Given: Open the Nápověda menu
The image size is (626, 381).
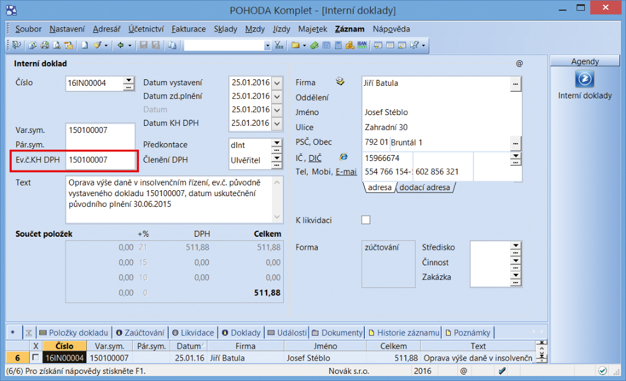Looking at the screenshot, I should coord(391,29).
